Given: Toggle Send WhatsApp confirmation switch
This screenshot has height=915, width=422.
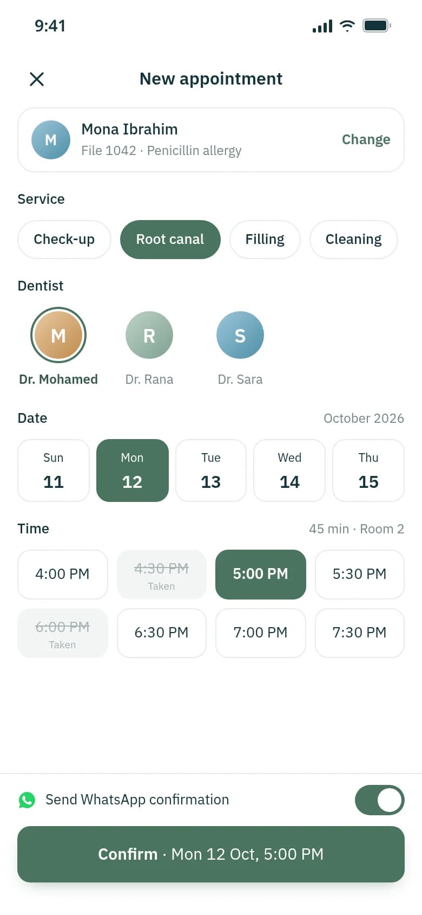Looking at the screenshot, I should tap(380, 800).
